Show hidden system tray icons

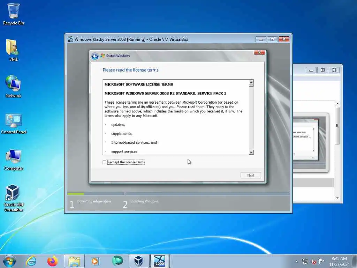[x=296, y=261]
